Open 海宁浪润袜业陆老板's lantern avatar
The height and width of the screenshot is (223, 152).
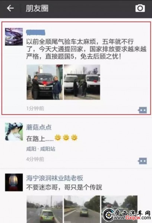[x=14, y=182]
